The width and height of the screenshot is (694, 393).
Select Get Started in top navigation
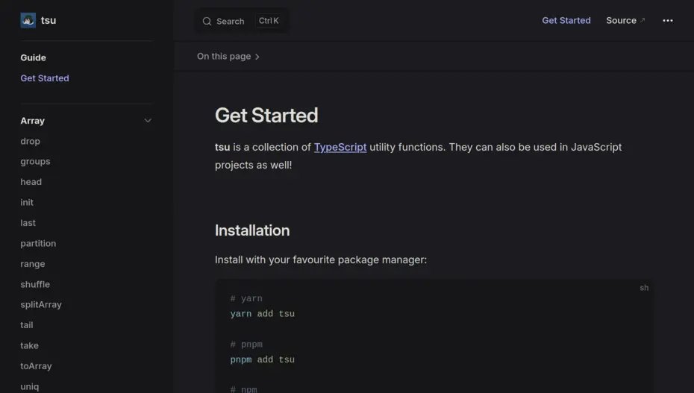[x=566, y=21]
